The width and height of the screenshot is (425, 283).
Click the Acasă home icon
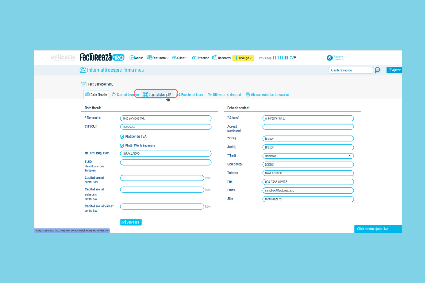pyautogui.click(x=132, y=58)
